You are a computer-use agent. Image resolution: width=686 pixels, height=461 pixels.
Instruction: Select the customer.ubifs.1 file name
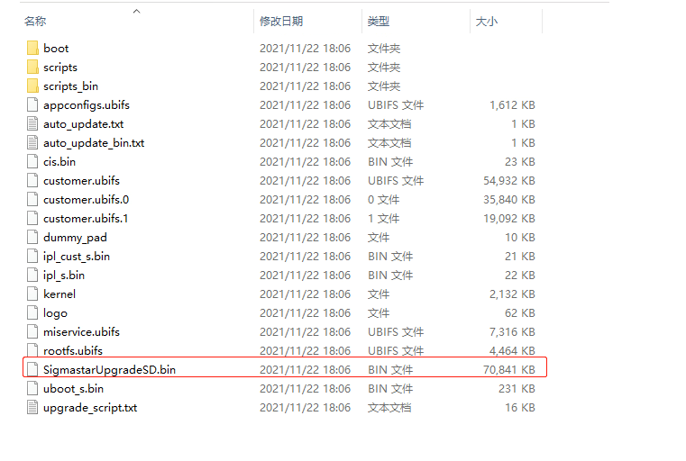[x=86, y=219]
